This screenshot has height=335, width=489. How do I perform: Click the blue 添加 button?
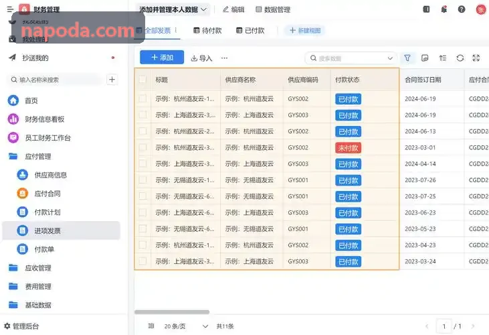[162, 58]
